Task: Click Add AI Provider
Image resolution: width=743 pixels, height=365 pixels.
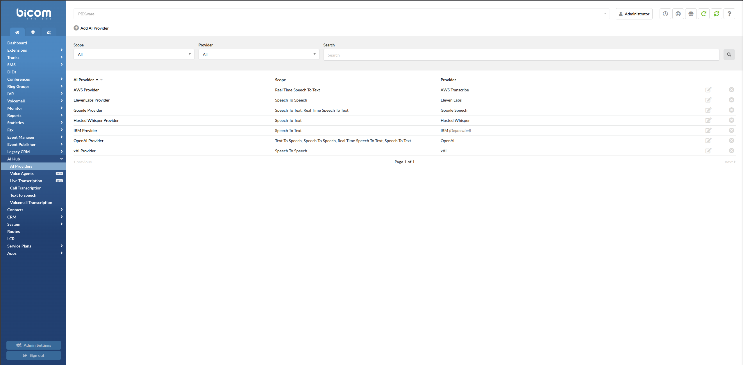Action: coord(91,28)
